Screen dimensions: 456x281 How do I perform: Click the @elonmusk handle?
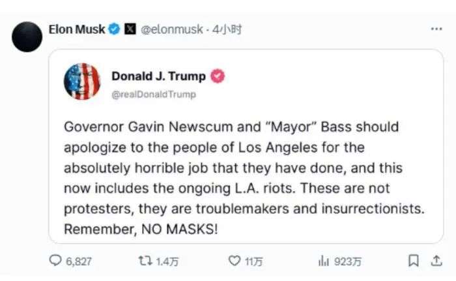point(171,29)
